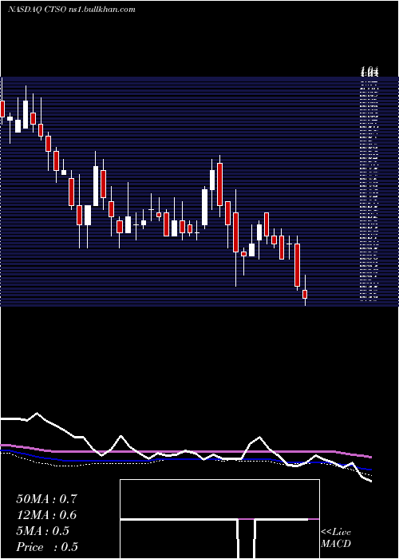399x559 pixels.
Task: Click the '50MA : 0.7' label
Action: click(x=46, y=499)
